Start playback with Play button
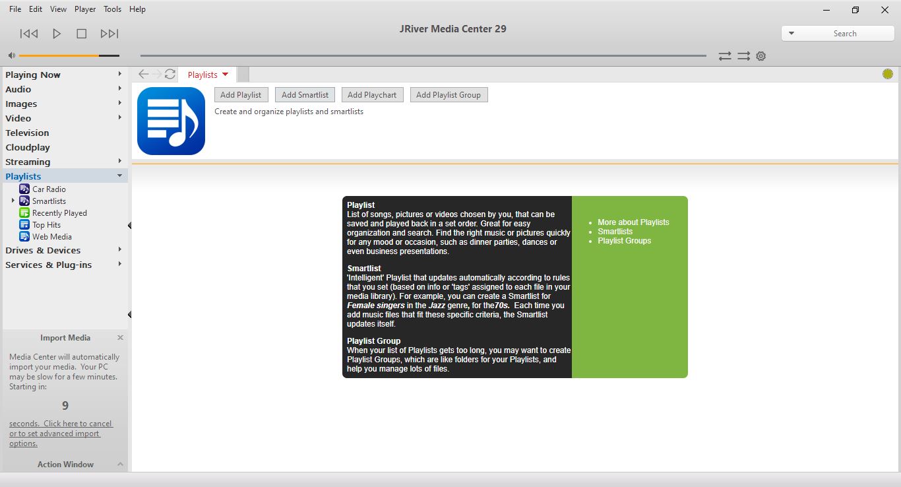The width and height of the screenshot is (901, 487). [x=57, y=34]
